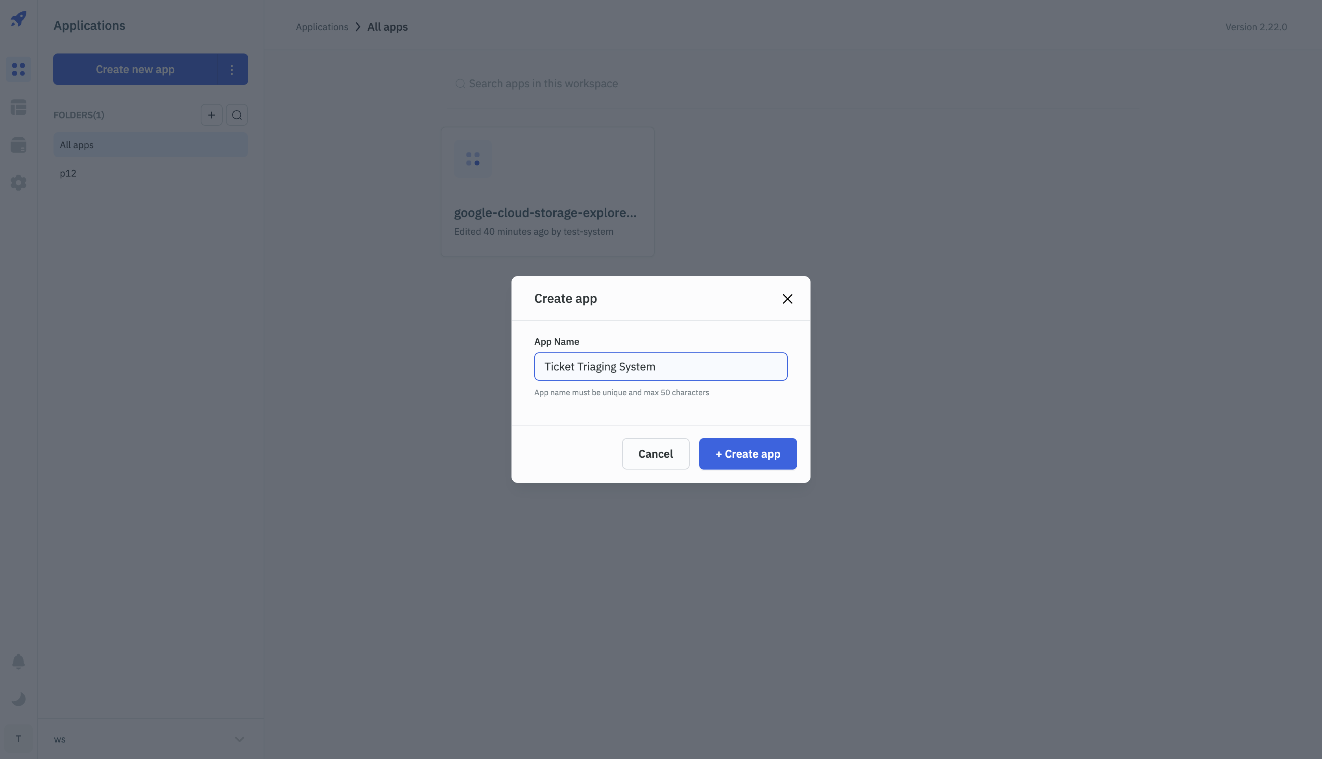This screenshot has height=759, width=1322.
Task: Confirm with the + Create app button
Action: pos(747,454)
